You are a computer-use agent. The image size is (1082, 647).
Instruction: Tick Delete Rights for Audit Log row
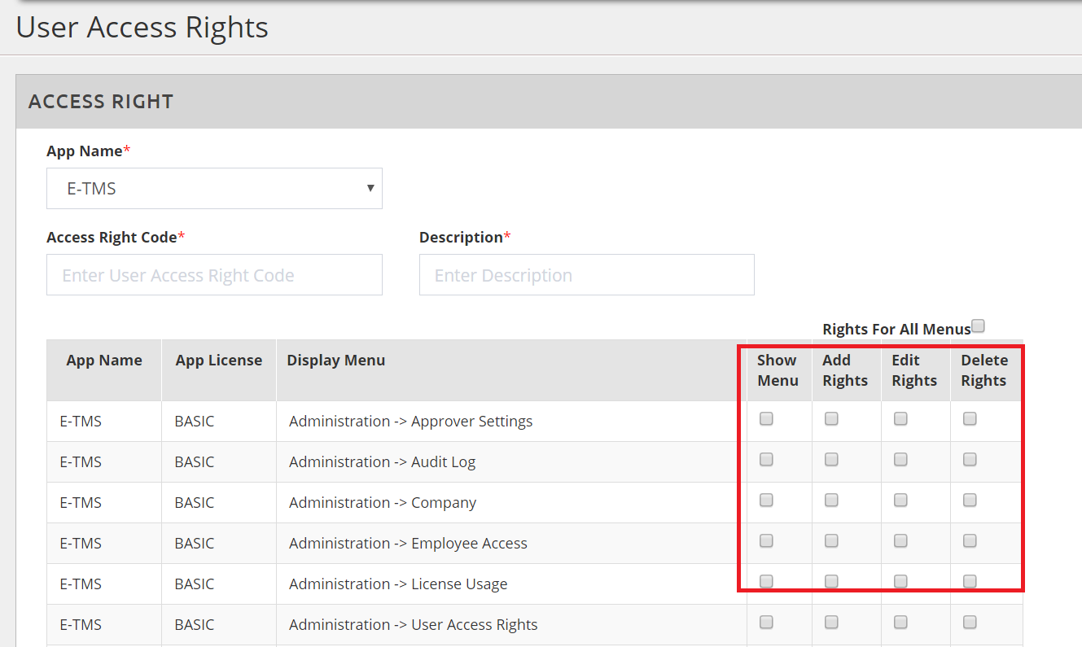coord(970,460)
